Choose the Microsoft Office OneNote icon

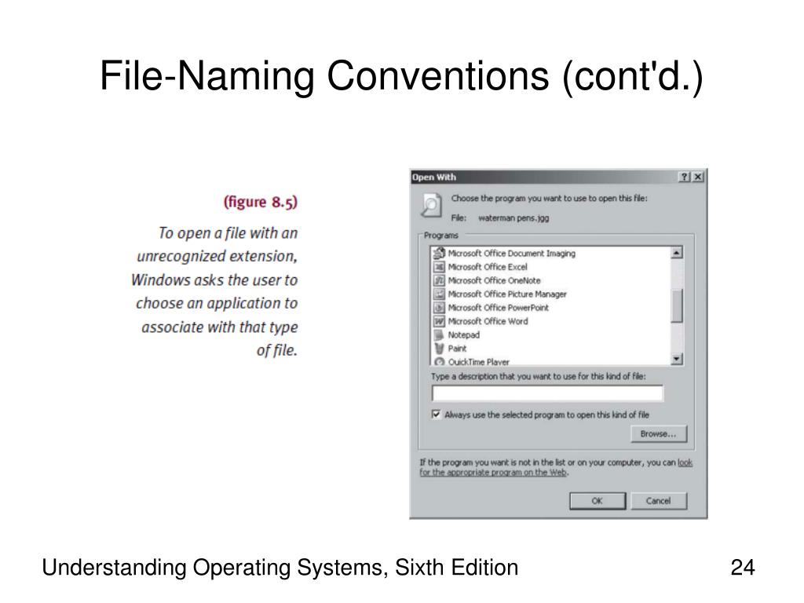(x=439, y=280)
